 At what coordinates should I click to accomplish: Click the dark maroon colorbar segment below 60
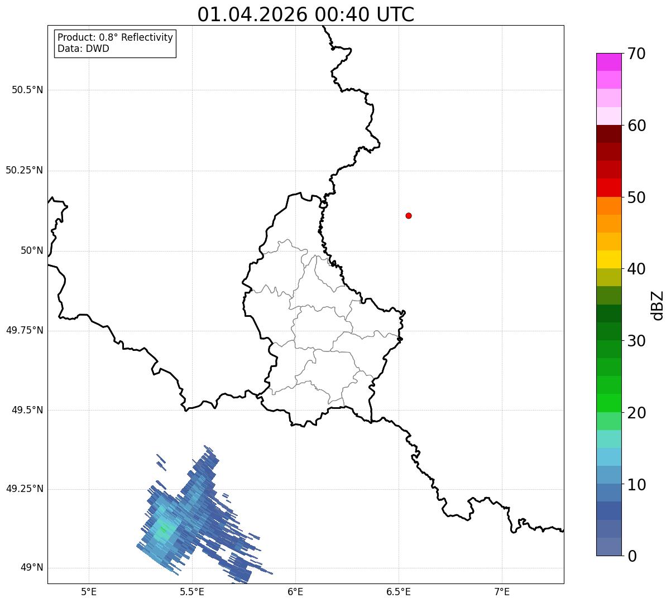coord(608,134)
